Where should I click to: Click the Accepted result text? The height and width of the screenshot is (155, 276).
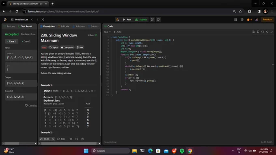pyautogui.click(x=12, y=34)
